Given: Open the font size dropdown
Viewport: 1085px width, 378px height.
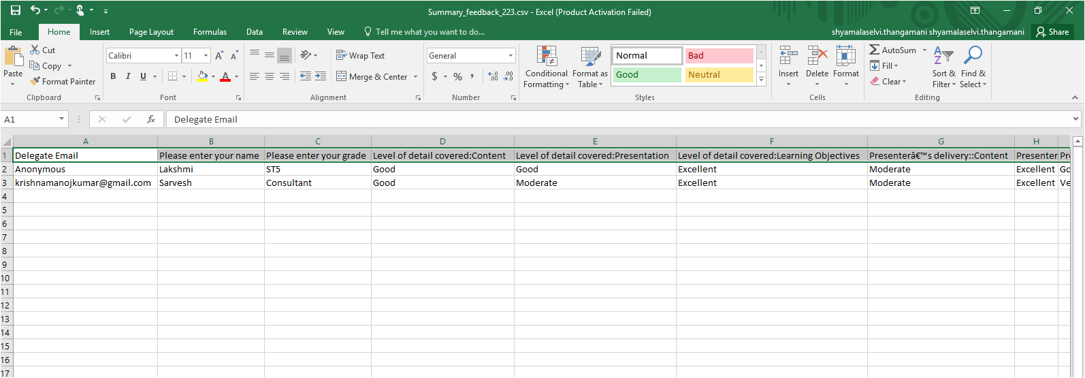Looking at the screenshot, I should coord(206,56).
